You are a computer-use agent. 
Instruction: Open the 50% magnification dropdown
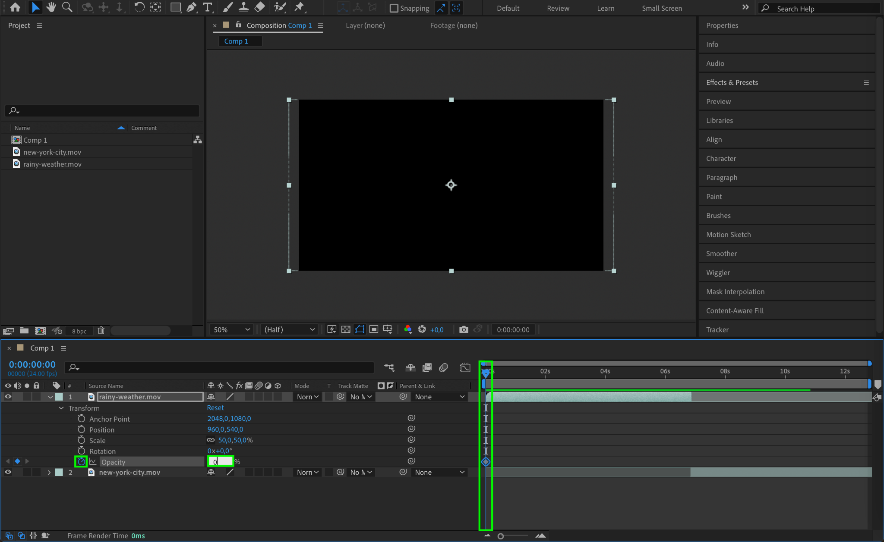[232, 329]
